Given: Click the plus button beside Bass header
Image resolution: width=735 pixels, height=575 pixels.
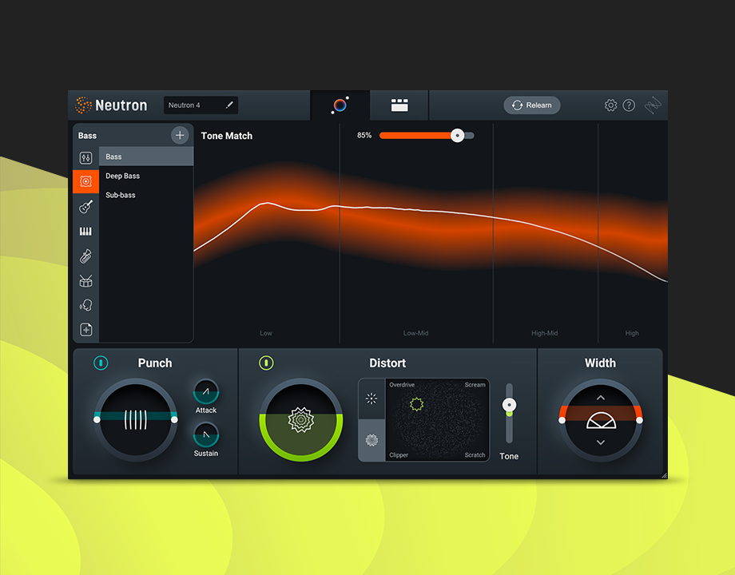Looking at the screenshot, I should click(x=180, y=136).
